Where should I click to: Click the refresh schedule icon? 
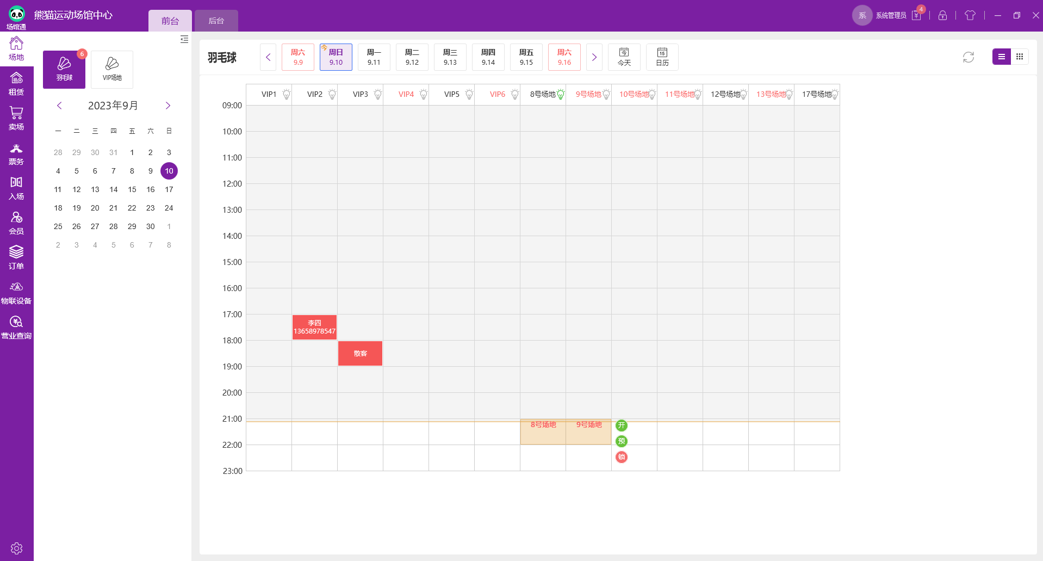(x=968, y=57)
